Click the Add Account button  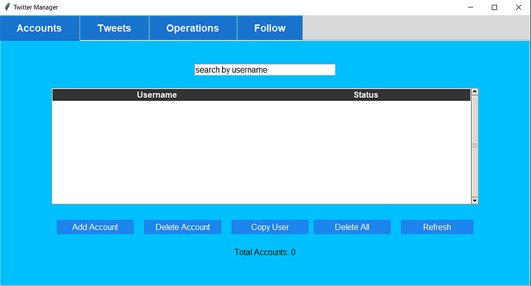click(95, 227)
